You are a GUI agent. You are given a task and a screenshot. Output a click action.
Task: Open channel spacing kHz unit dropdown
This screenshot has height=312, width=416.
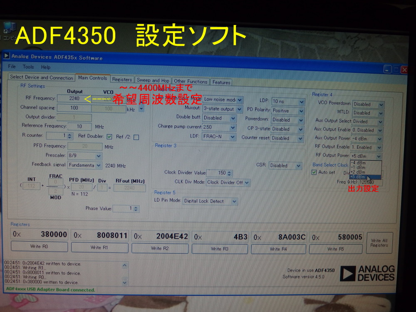point(141,109)
